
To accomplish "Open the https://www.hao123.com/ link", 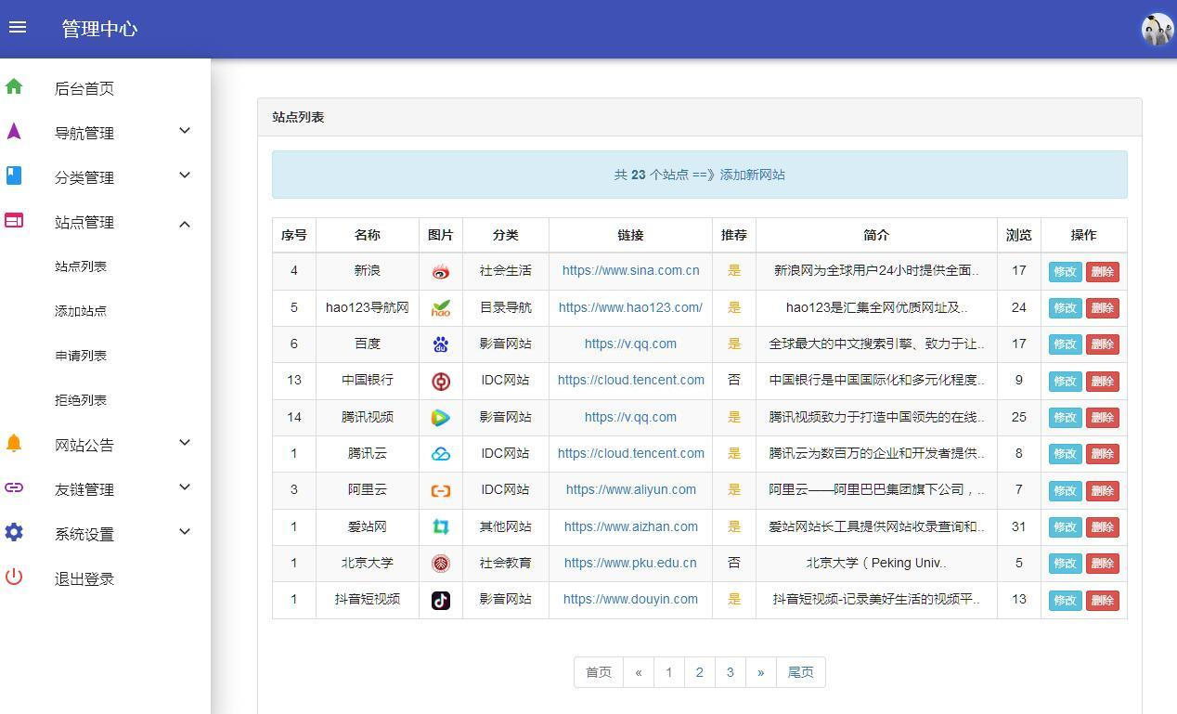I will click(x=630, y=307).
